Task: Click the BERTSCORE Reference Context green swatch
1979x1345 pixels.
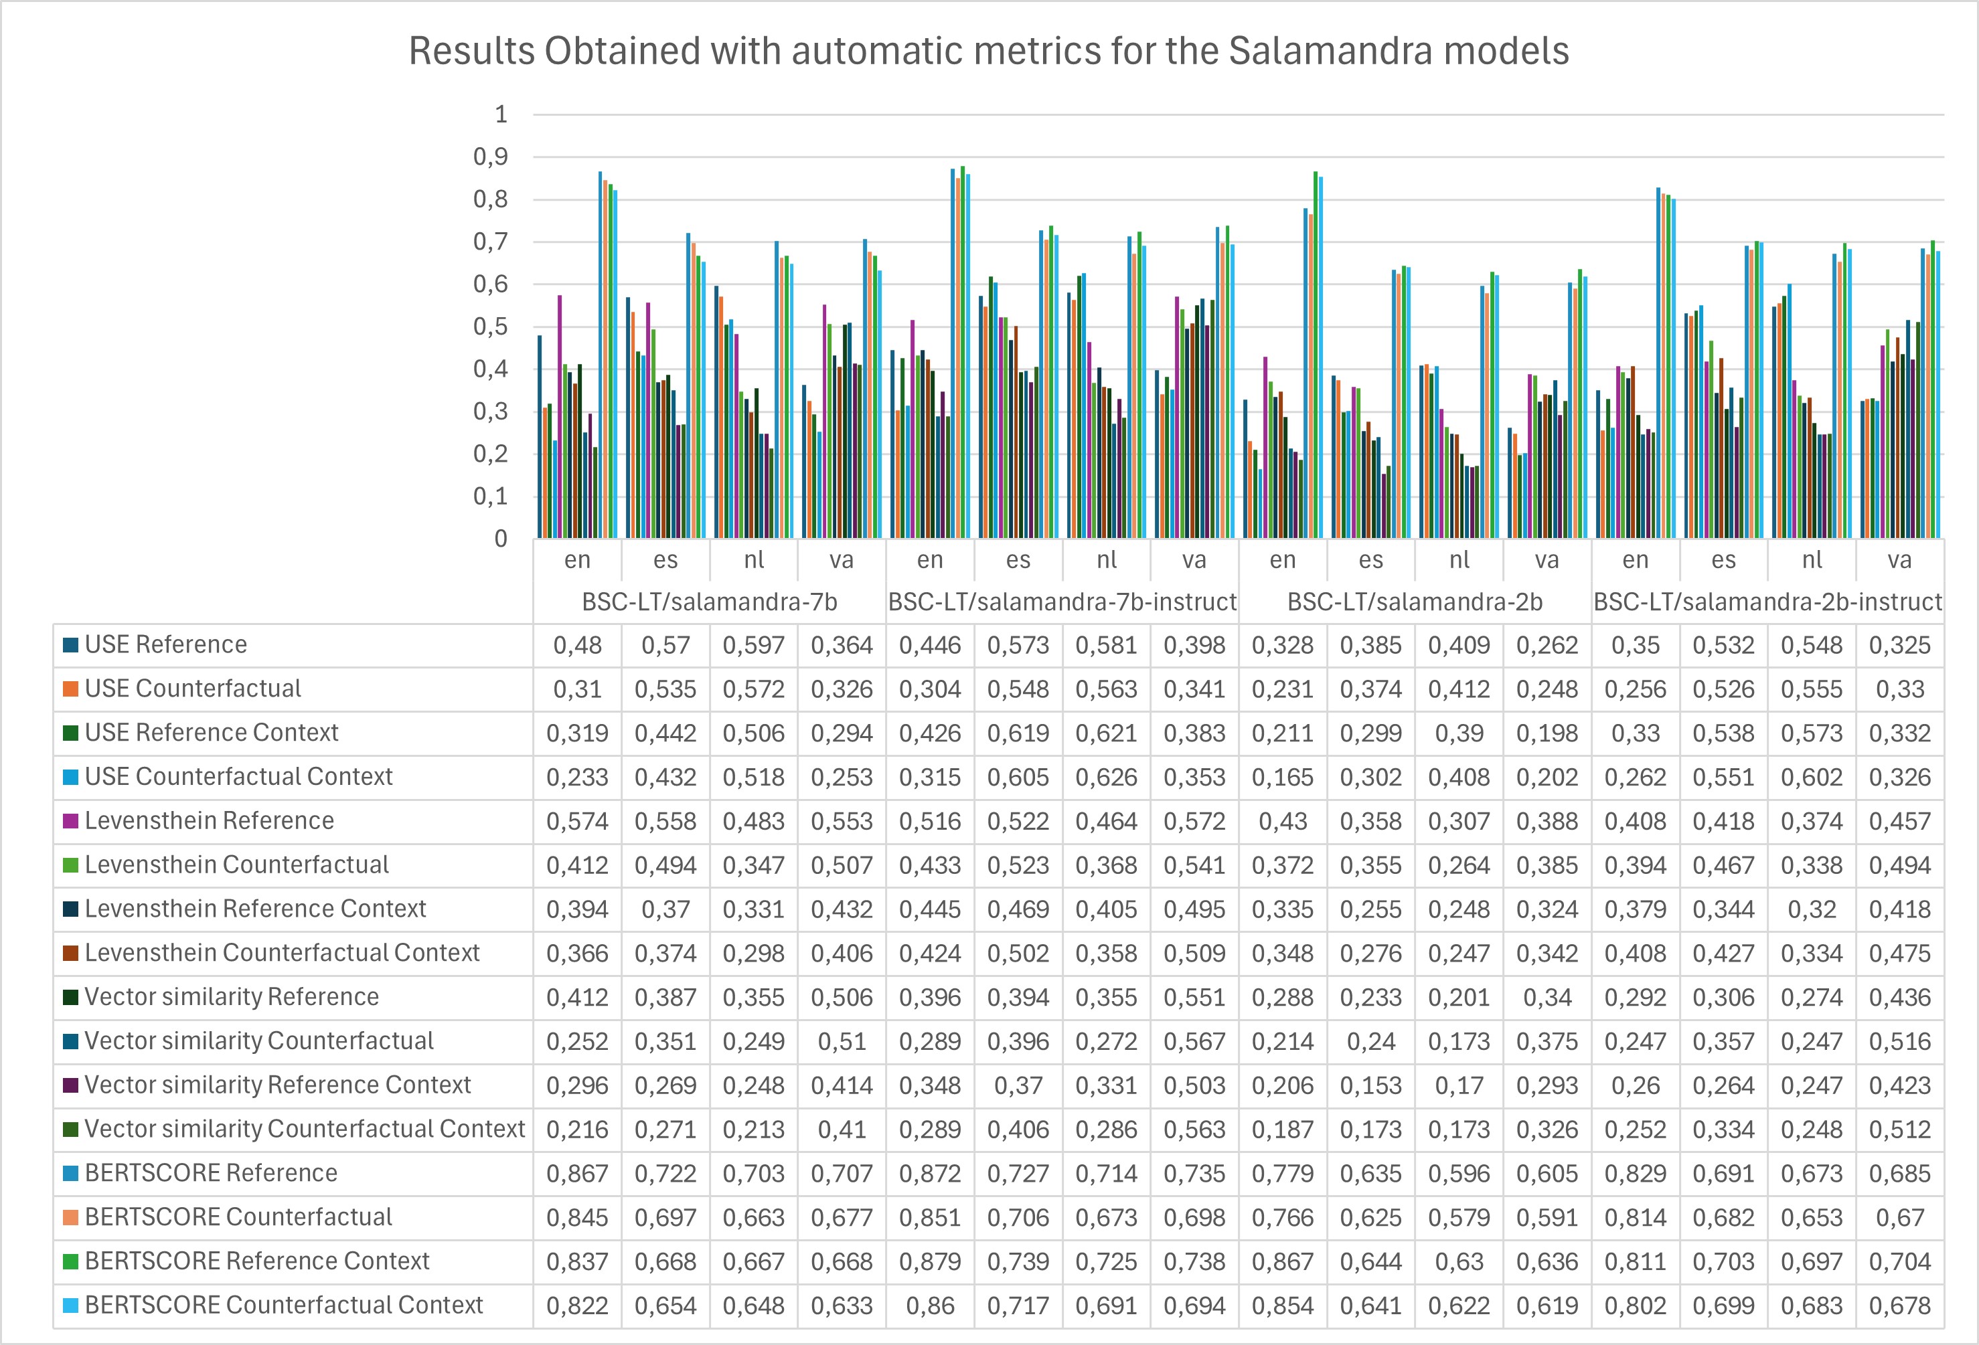Action: 71,1261
